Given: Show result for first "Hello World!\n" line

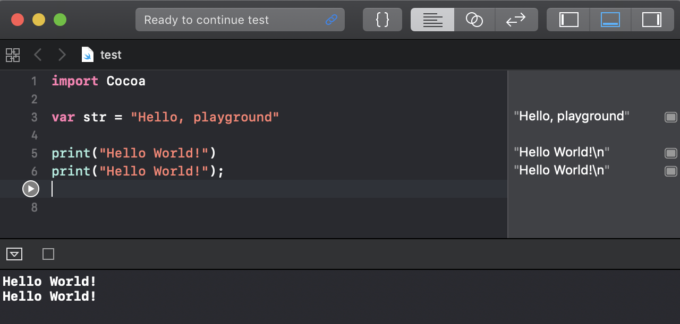Looking at the screenshot, I should pyautogui.click(x=671, y=153).
